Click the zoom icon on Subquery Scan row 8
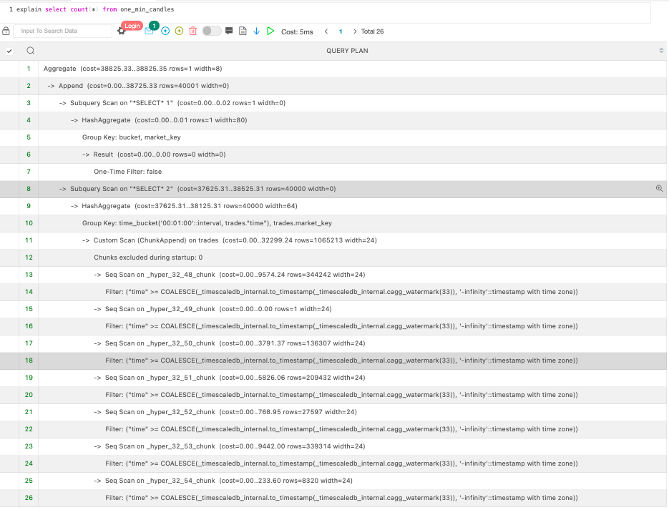This screenshot has height=510, width=669. coord(659,188)
